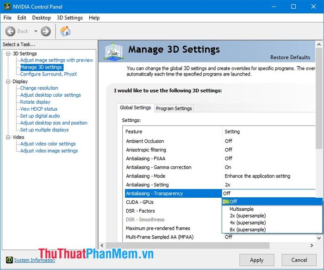Open the Edit menu
This screenshot has width=324, height=270.
click(x=22, y=18)
